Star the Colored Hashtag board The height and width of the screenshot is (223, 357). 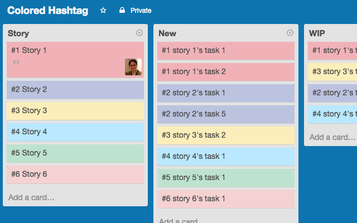(103, 11)
